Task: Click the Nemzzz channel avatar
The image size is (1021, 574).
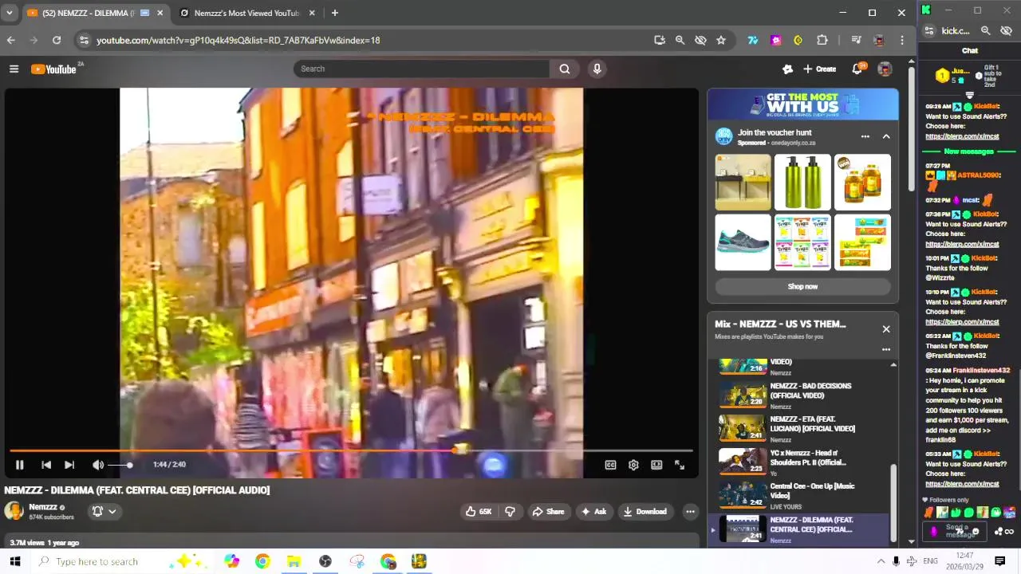Action: point(14,511)
